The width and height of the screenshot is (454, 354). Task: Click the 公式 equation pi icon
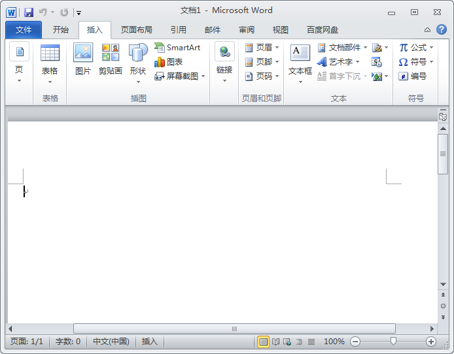pos(404,48)
